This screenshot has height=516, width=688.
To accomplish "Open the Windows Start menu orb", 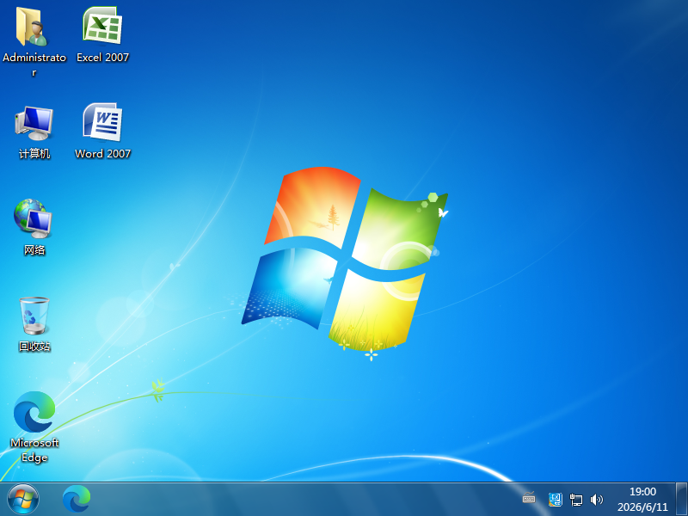I will (23, 500).
